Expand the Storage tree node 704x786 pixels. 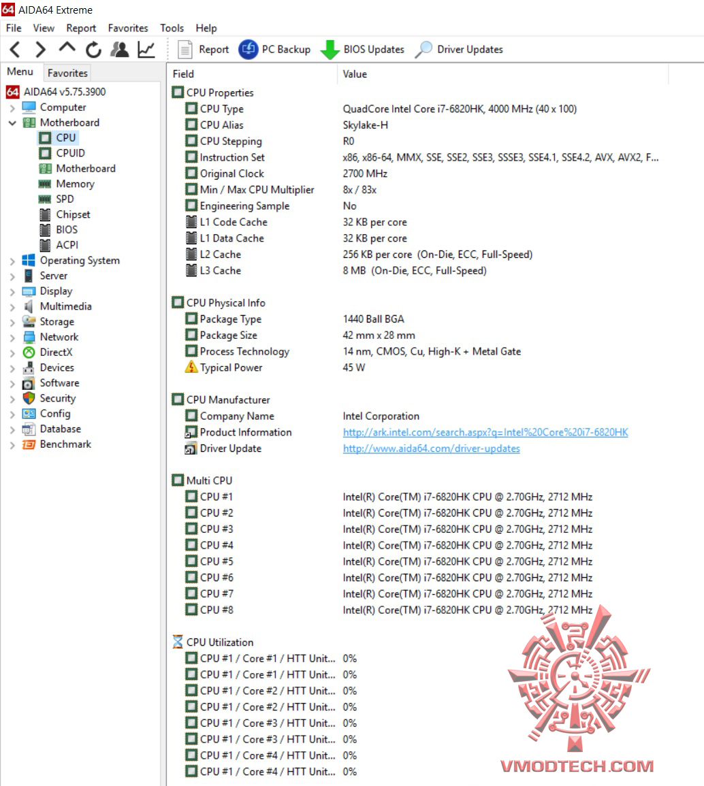click(x=12, y=323)
